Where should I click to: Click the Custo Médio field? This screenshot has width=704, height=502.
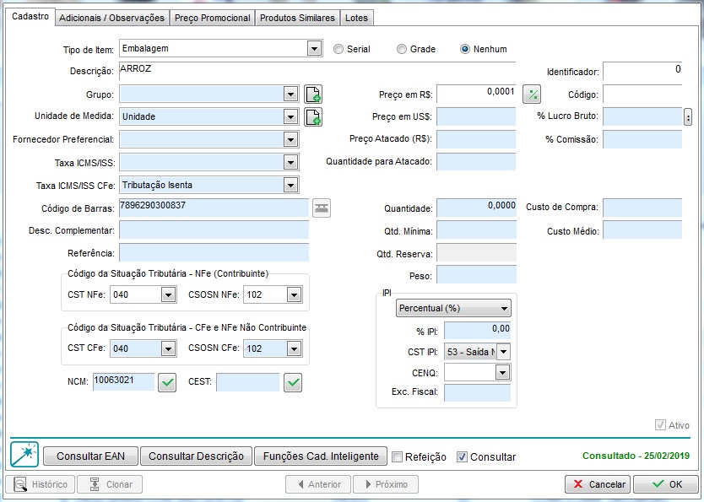tap(642, 230)
